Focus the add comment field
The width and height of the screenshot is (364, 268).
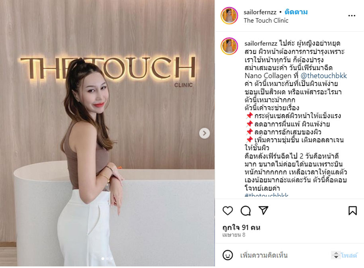click(x=284, y=255)
